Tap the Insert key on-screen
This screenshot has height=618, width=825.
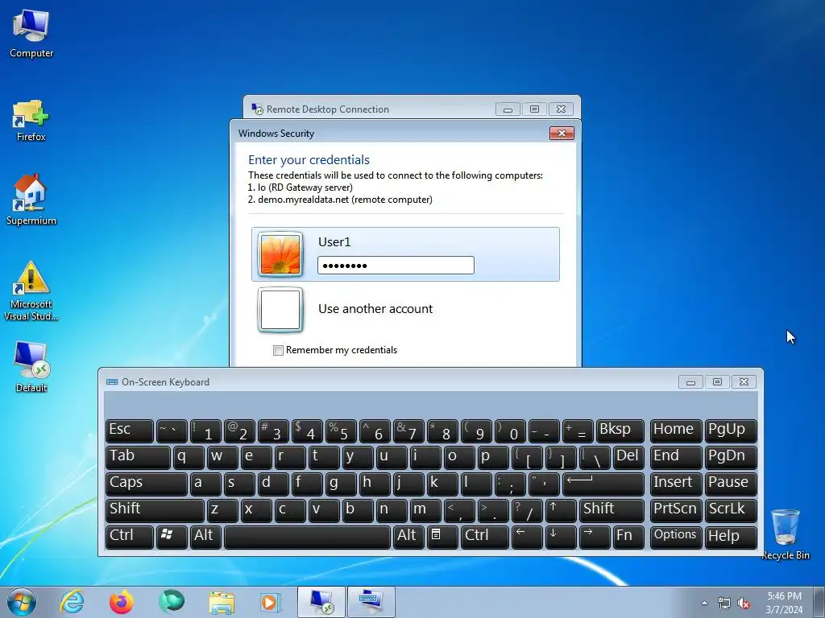pyautogui.click(x=676, y=484)
